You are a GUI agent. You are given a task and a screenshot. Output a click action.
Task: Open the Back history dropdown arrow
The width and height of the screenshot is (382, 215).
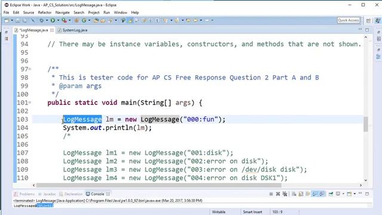point(201,20)
